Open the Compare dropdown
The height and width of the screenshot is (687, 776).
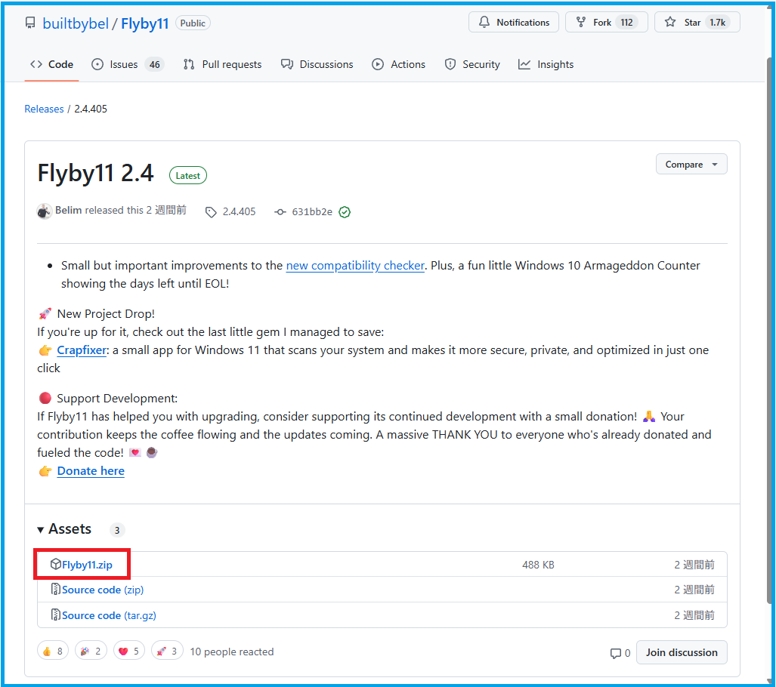[x=691, y=165]
